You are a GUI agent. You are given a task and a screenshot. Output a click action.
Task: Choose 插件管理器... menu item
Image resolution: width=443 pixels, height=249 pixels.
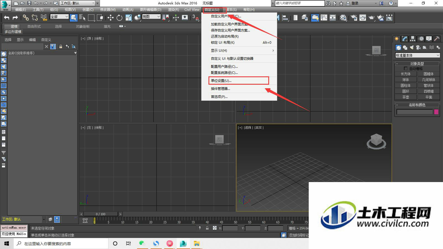(x=239, y=89)
